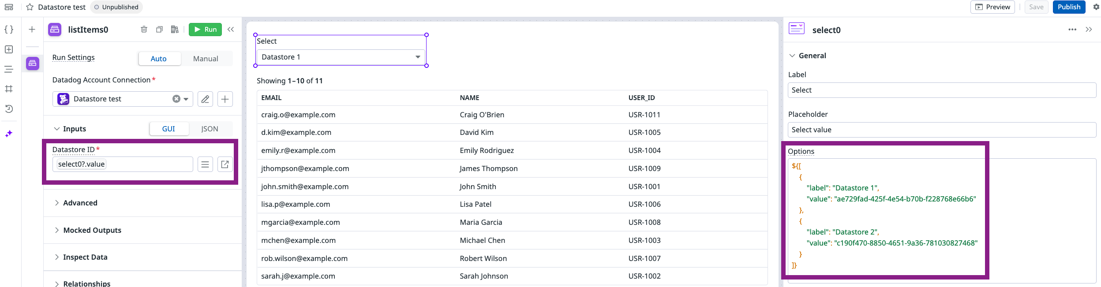Click the favorite star next to Datastore test

pos(30,7)
